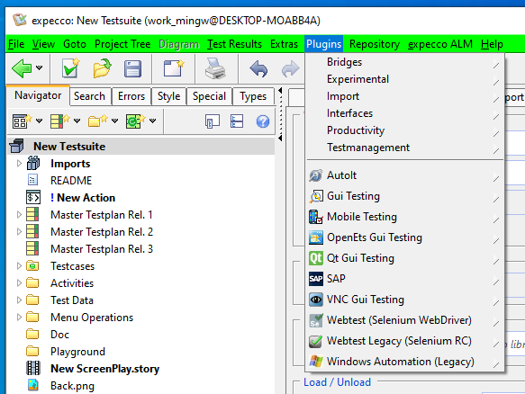The image size is (525, 394).
Task: Open the Repository menu
Action: click(375, 44)
